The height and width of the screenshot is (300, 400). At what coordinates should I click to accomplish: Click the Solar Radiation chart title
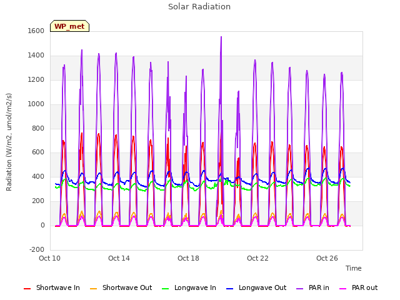pos(199,7)
